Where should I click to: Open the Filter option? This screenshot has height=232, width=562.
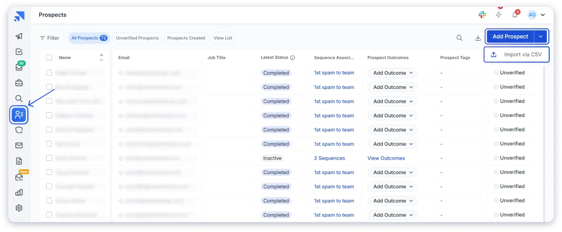[x=50, y=38]
